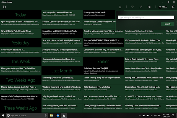This screenshot has height=118, width=177.
Task: Click the network tray icon
Action: (x=152, y=116)
